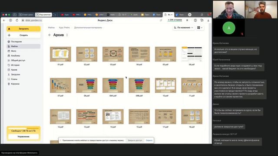278x156 pixels.
Task: Click the Создать button with plus
Action: 23,35
